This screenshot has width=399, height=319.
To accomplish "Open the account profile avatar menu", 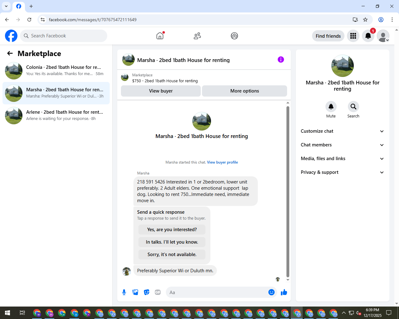I will (x=383, y=36).
